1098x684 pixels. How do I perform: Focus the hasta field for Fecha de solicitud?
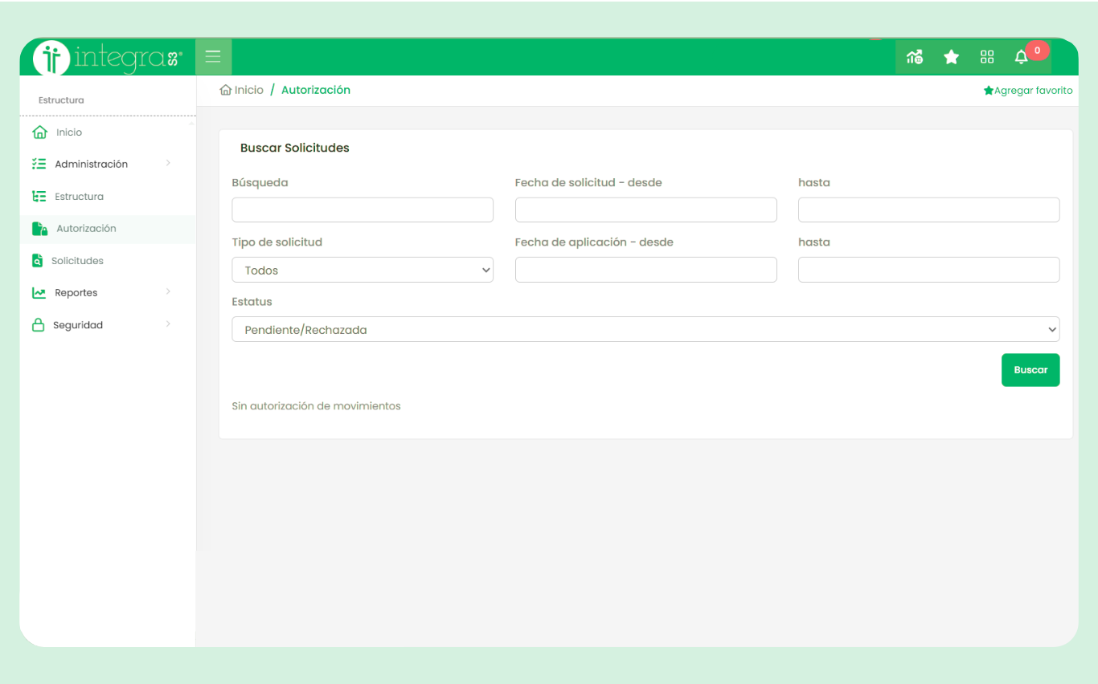(929, 210)
